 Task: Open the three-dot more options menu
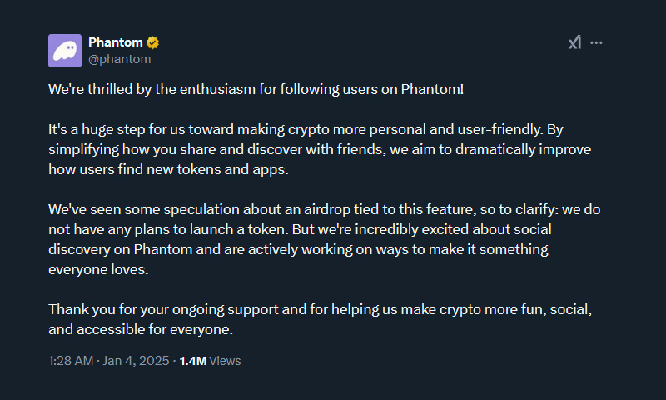pos(596,43)
